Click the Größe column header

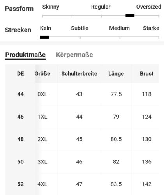click(x=43, y=74)
